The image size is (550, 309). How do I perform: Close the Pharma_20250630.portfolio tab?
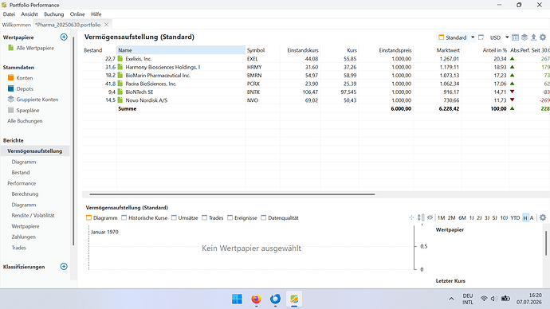pos(106,25)
